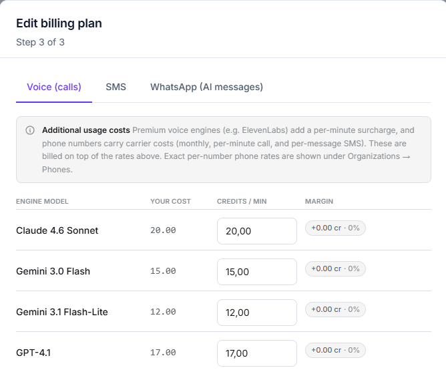Click the margin badge in GPT-4.1 row
This screenshot has width=446, height=372.
tap(335, 350)
